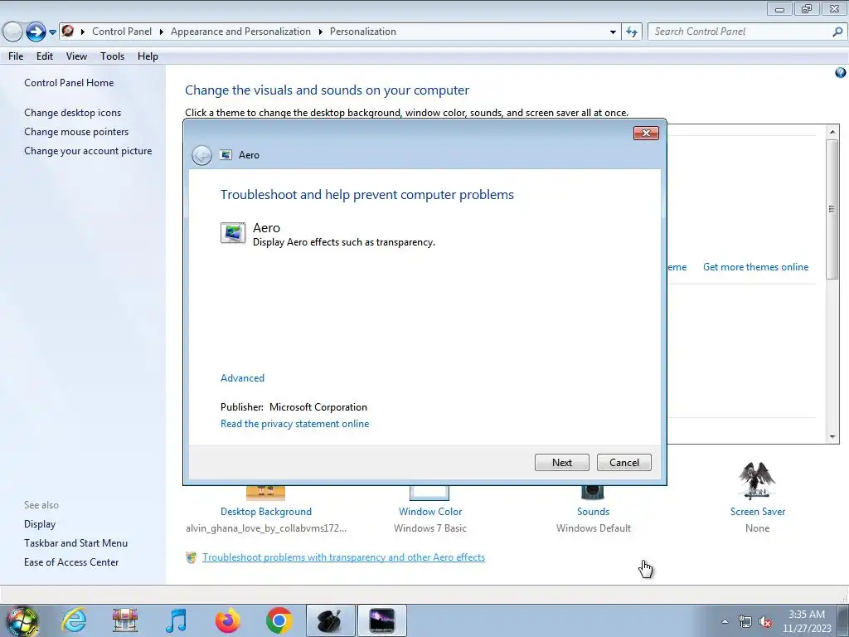This screenshot has width=849, height=637.
Task: Switch to the paint bucket taskbar app
Action: [x=330, y=620]
